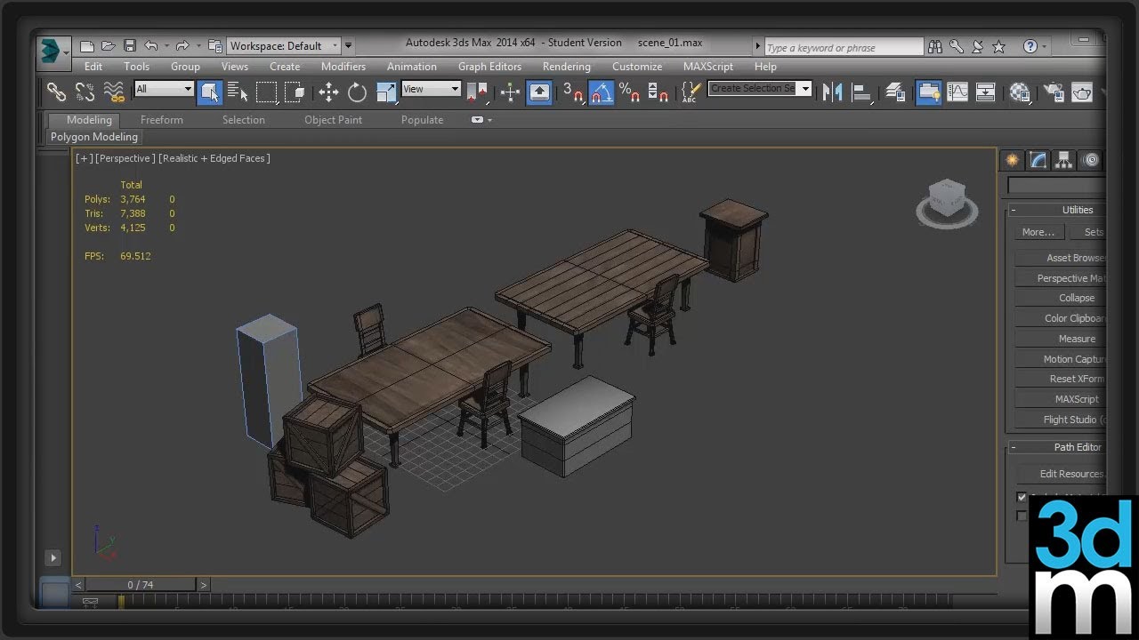This screenshot has width=1139, height=640.
Task: Redo the last undone action
Action: pos(182,46)
